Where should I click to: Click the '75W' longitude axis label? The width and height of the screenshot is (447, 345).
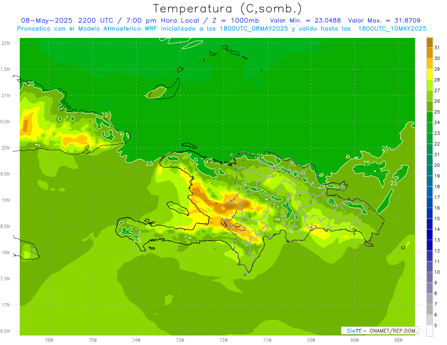pyautogui.click(x=93, y=340)
